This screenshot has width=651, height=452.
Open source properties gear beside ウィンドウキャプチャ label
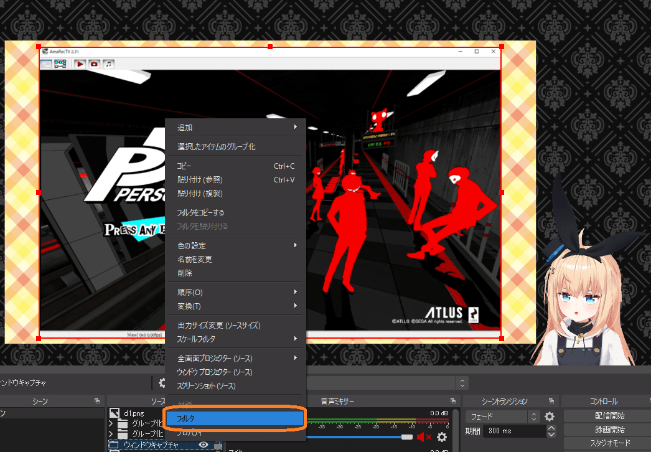pyautogui.click(x=161, y=383)
